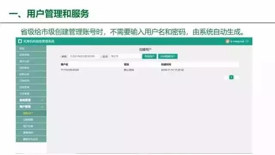Click the first green query user button
Screen dimensions: 275x155
(149, 56)
